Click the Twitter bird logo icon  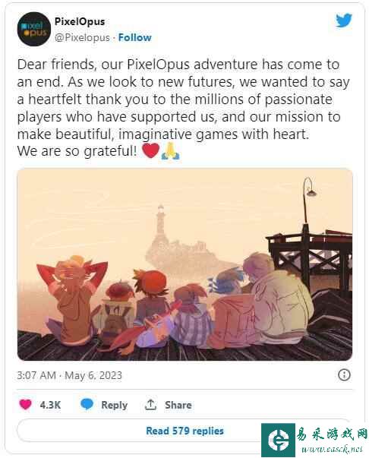[344, 21]
